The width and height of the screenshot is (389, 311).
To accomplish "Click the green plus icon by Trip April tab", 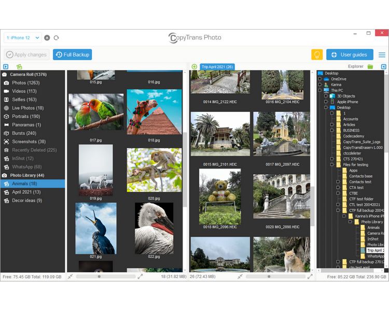I will [195, 66].
